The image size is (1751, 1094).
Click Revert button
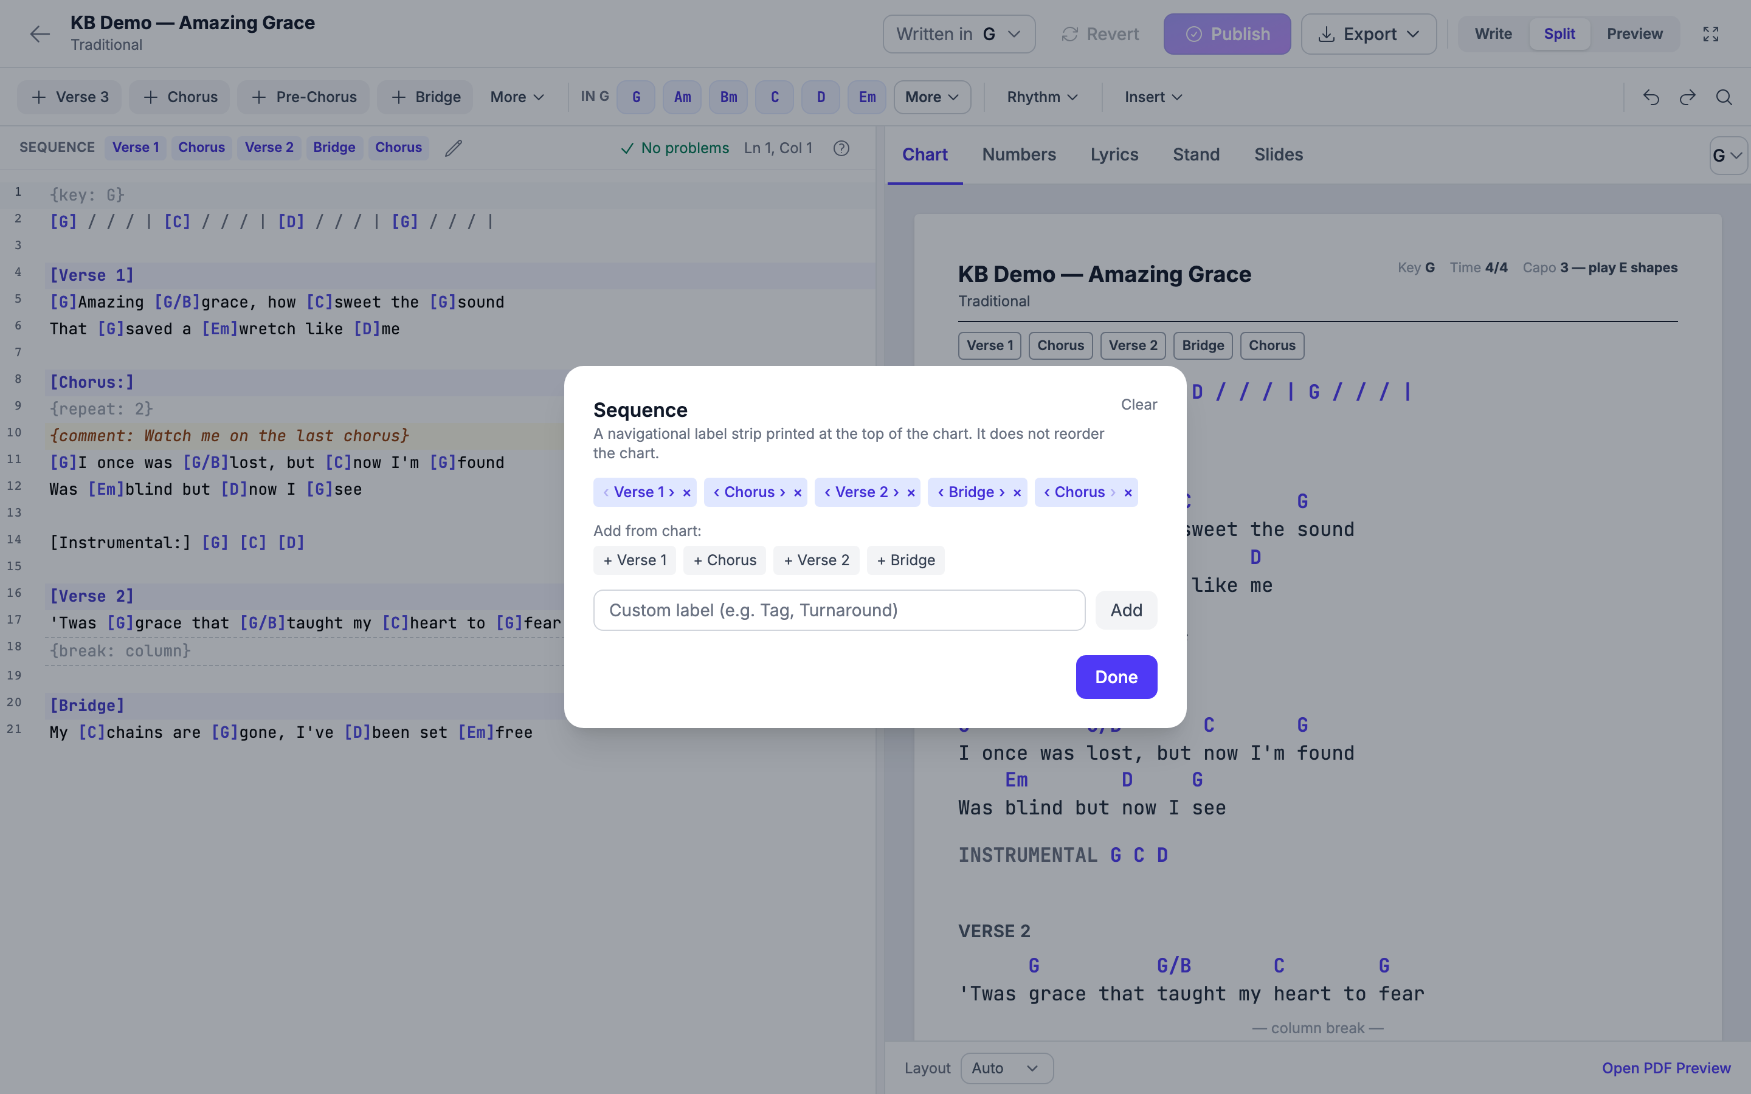1100,34
